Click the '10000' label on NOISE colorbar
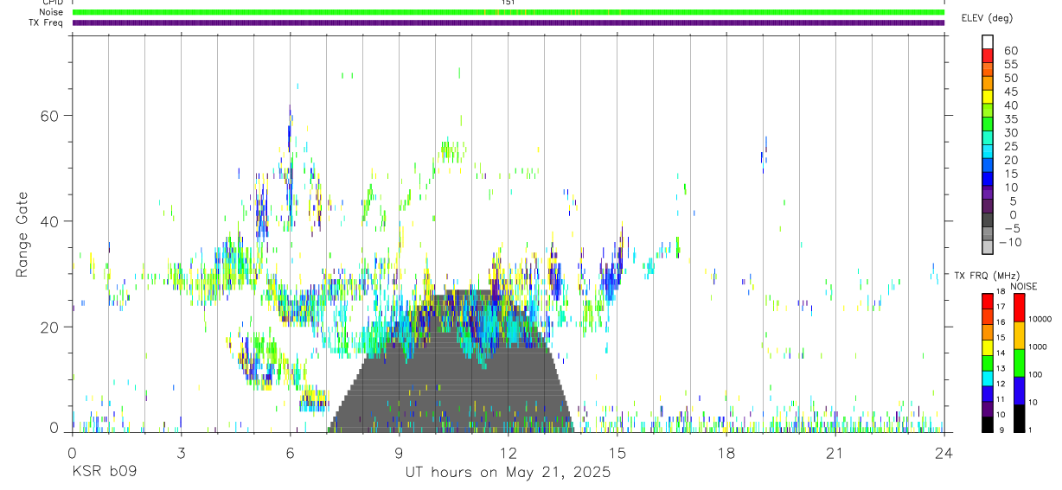 1040,320
